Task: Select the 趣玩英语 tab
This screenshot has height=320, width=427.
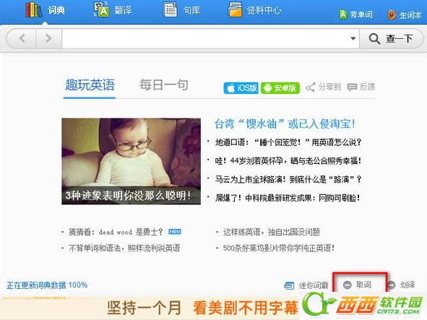Action: pyautogui.click(x=90, y=85)
